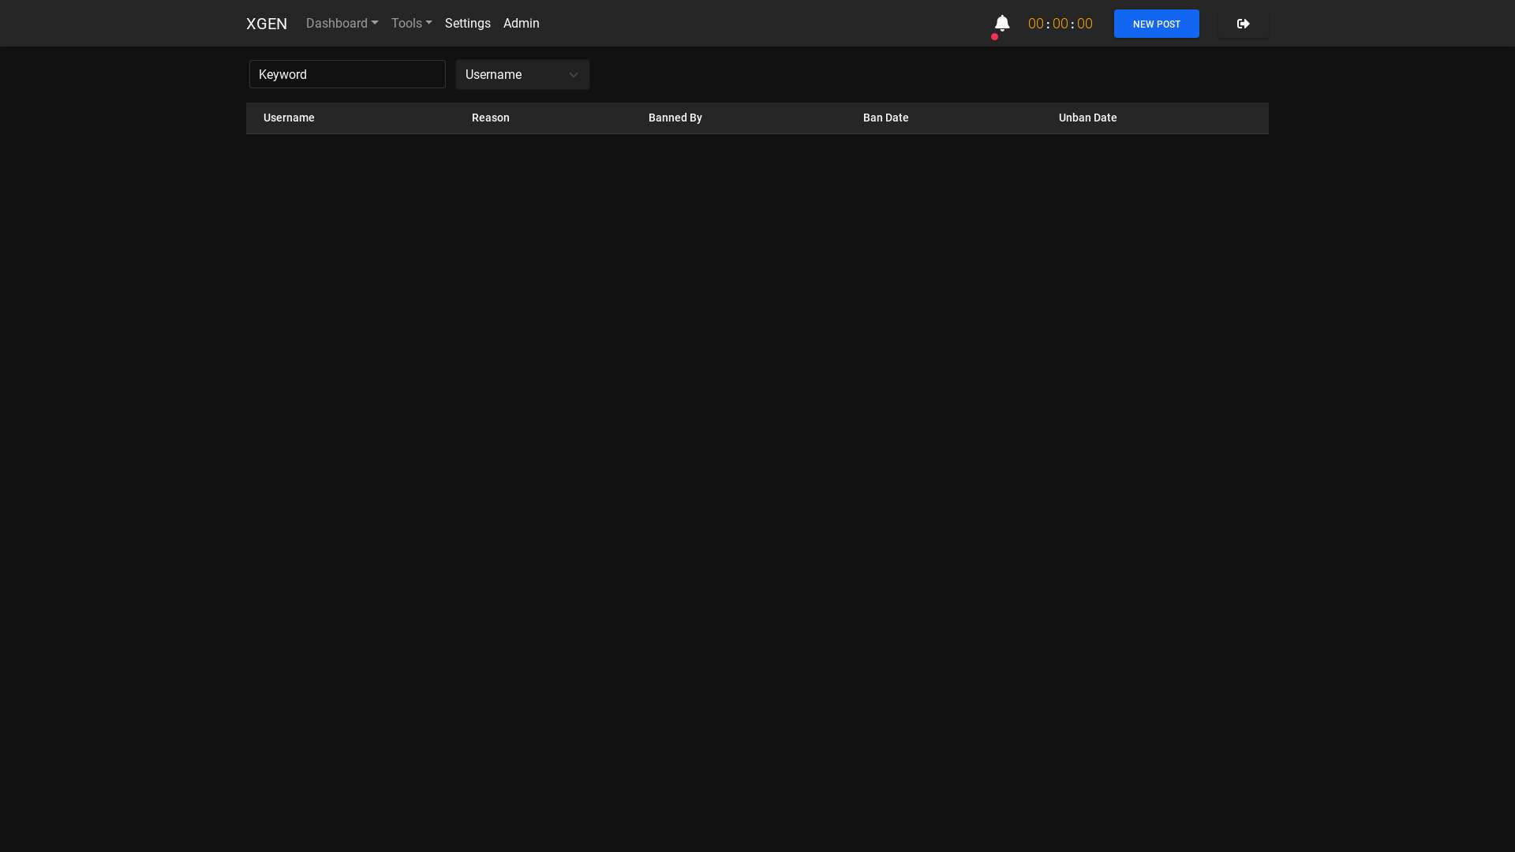Sort the table by Reason column

click(x=490, y=118)
